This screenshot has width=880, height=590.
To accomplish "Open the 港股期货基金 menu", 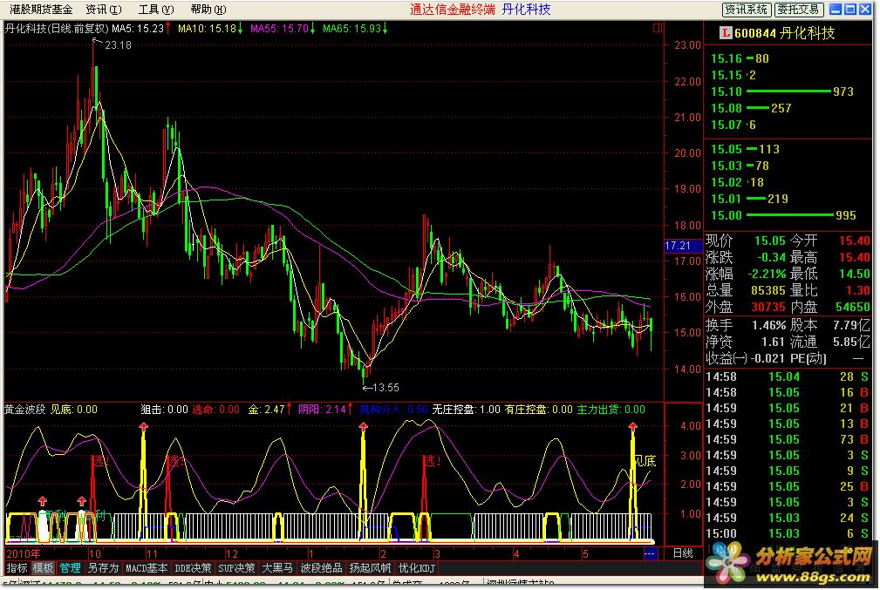I will coord(41,10).
